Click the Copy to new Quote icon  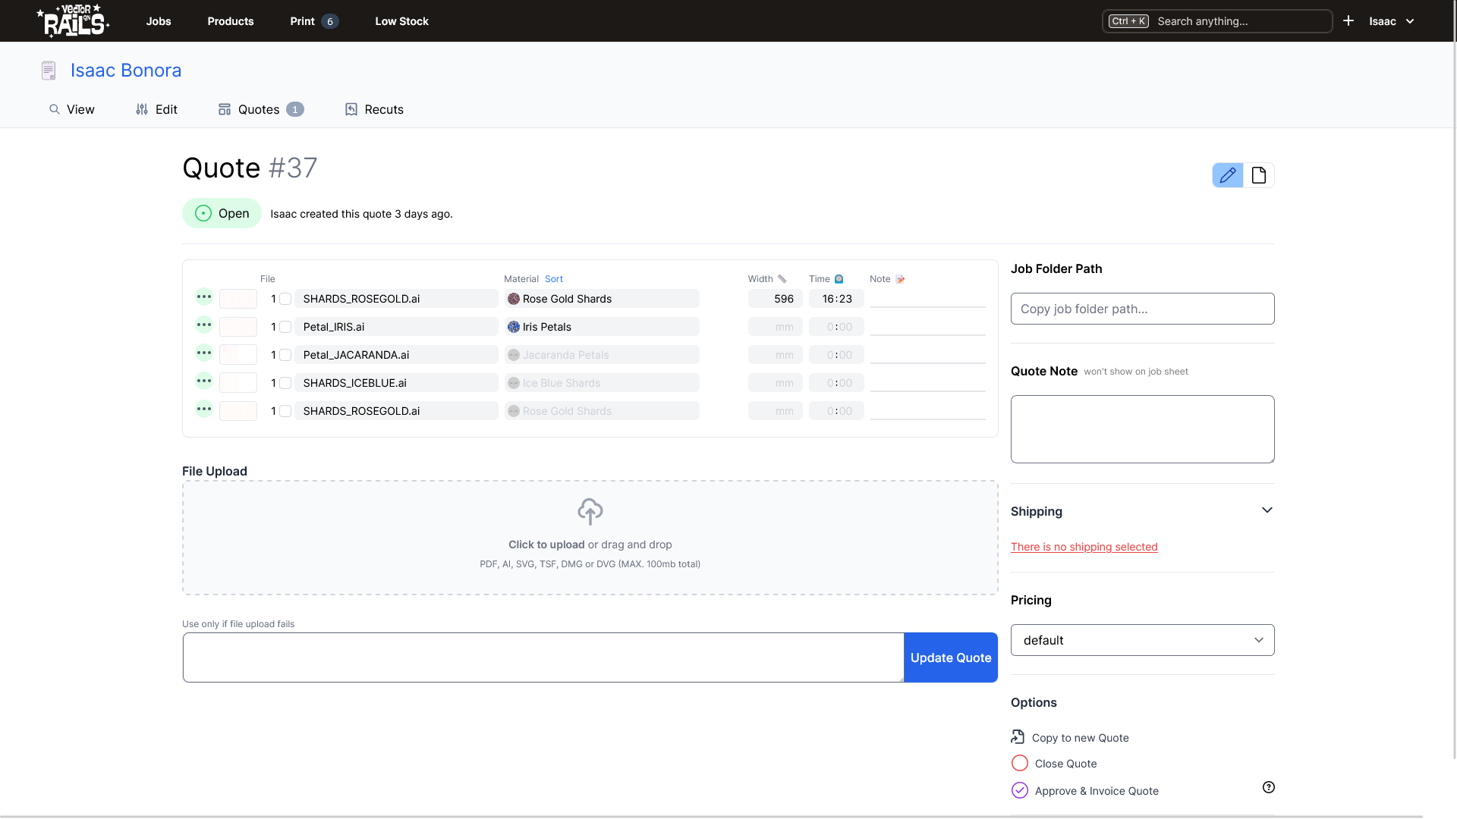pos(1018,737)
